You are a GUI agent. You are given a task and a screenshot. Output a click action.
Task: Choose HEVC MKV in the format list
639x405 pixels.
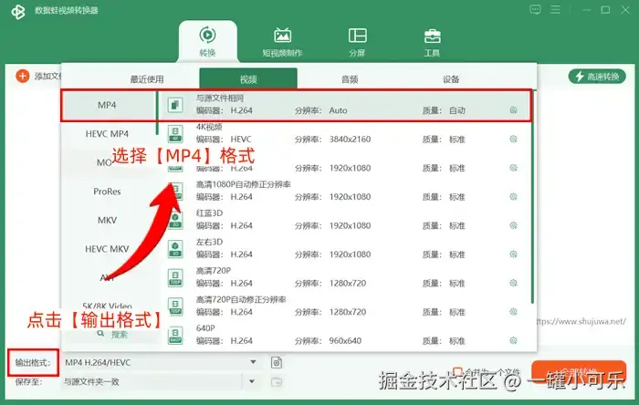[x=107, y=249]
